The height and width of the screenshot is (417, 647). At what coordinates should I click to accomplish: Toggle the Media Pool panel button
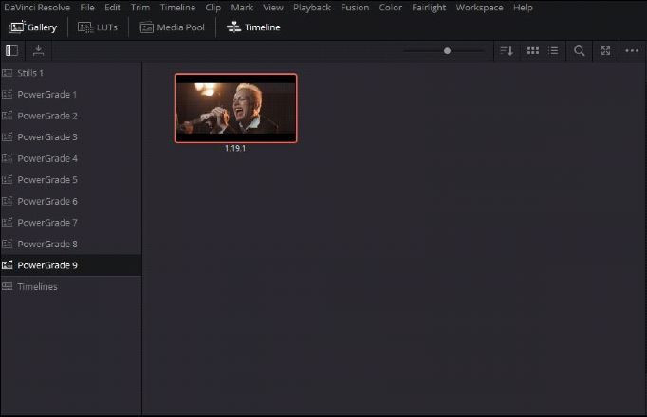point(172,27)
